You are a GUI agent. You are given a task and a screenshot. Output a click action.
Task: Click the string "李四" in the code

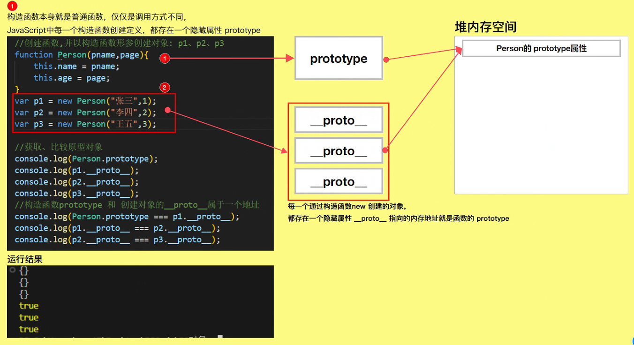[124, 112]
